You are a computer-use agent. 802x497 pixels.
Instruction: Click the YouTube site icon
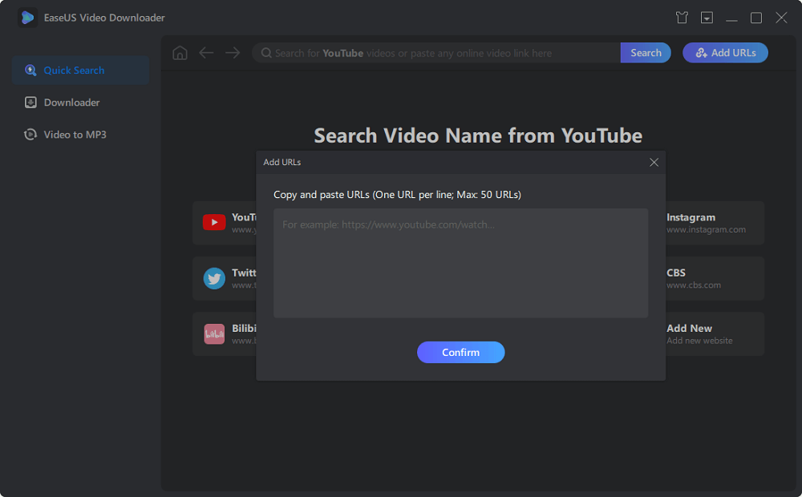click(x=214, y=223)
